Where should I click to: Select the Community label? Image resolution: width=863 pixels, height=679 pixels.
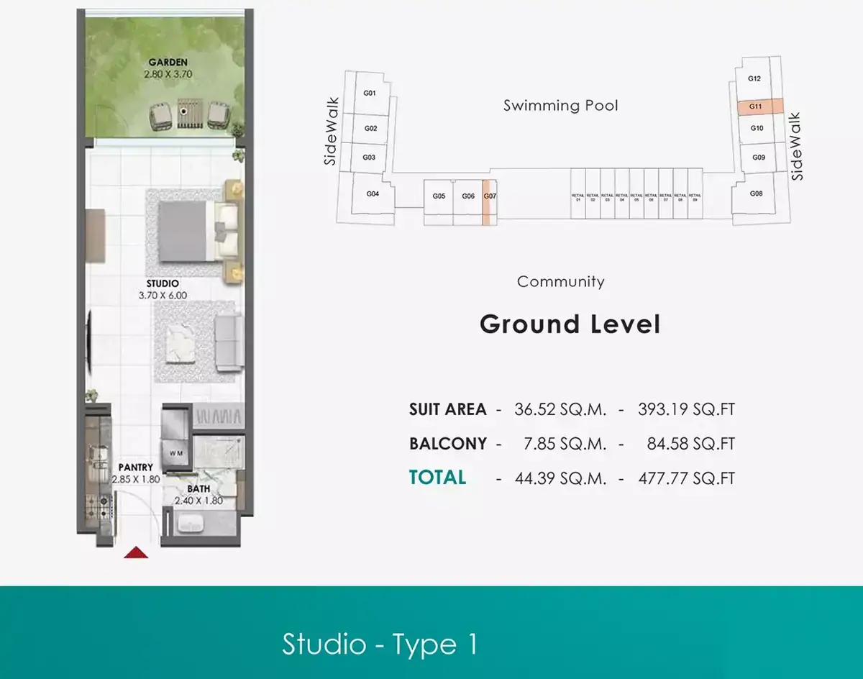(561, 282)
